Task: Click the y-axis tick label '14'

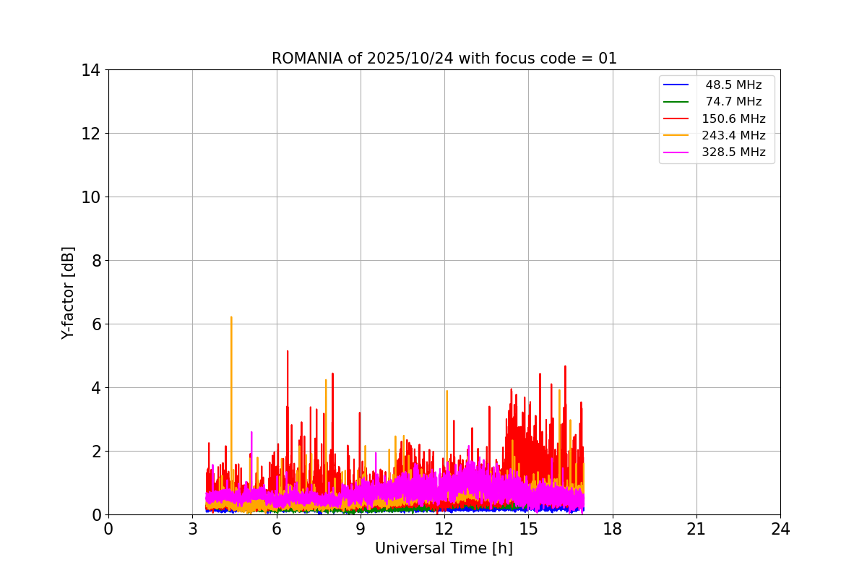Action: (x=90, y=70)
